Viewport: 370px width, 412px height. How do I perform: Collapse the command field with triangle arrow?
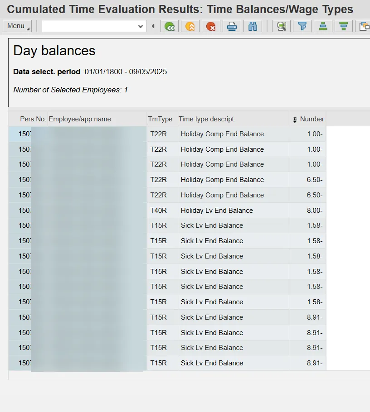[x=153, y=26]
